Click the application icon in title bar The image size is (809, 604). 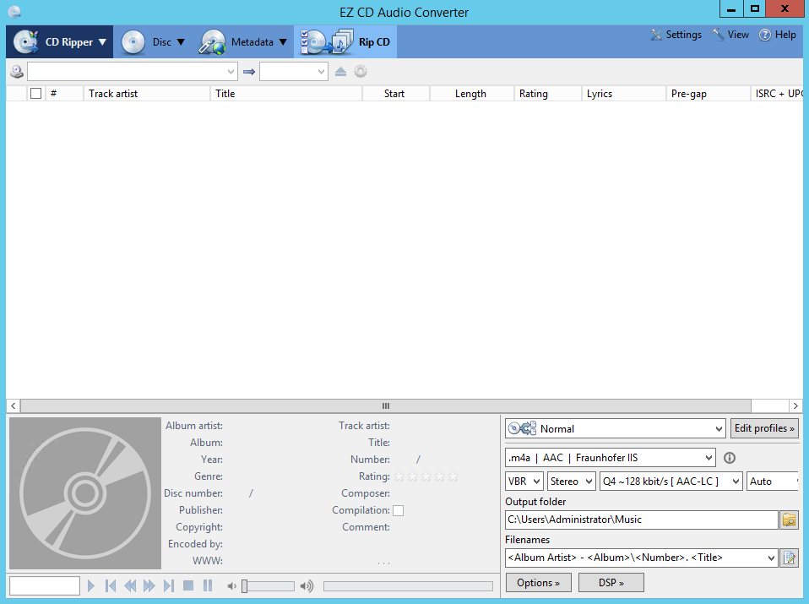(x=14, y=11)
